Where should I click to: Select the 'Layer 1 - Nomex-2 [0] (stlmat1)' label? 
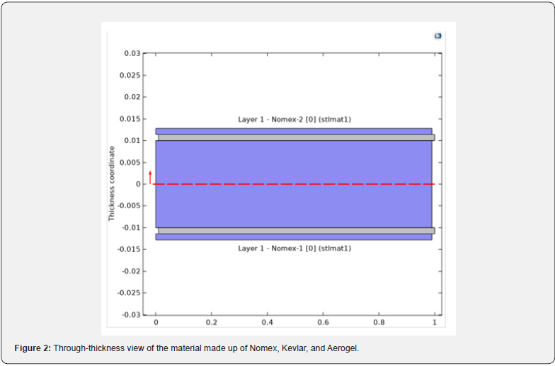click(294, 120)
